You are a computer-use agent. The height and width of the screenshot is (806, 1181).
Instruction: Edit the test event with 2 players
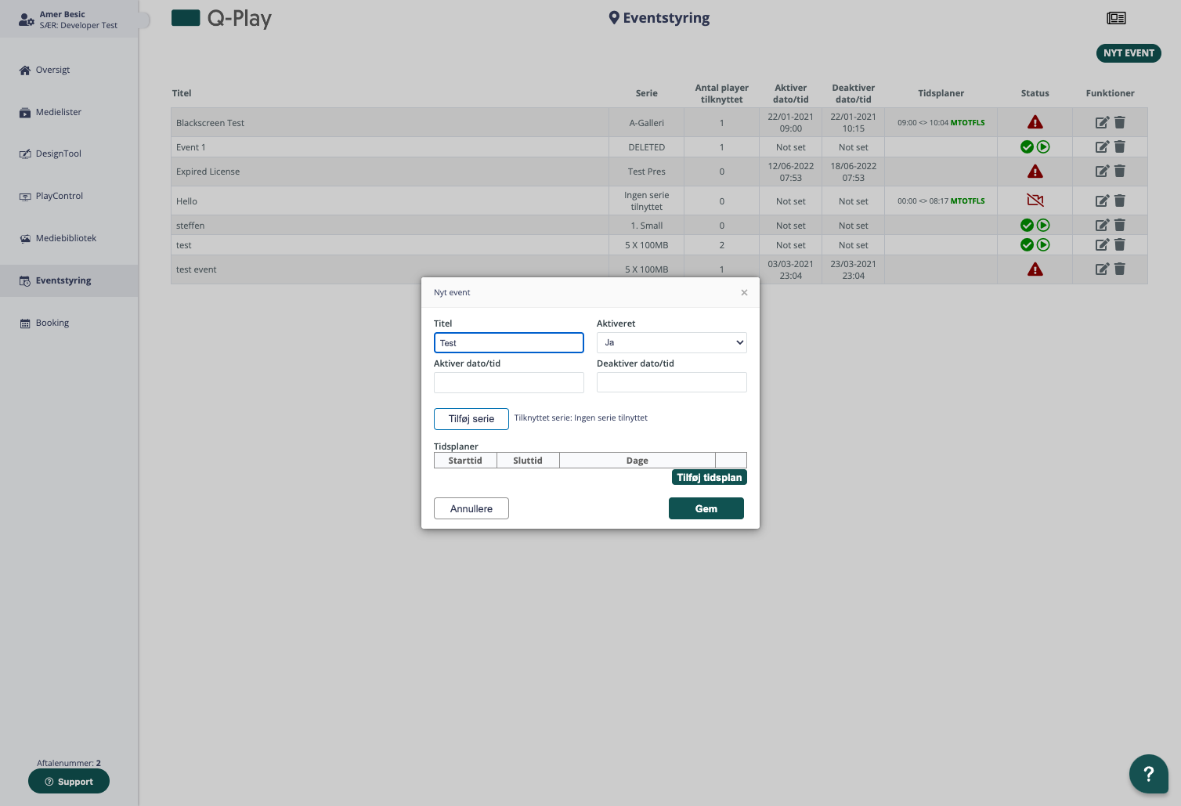(x=1102, y=244)
